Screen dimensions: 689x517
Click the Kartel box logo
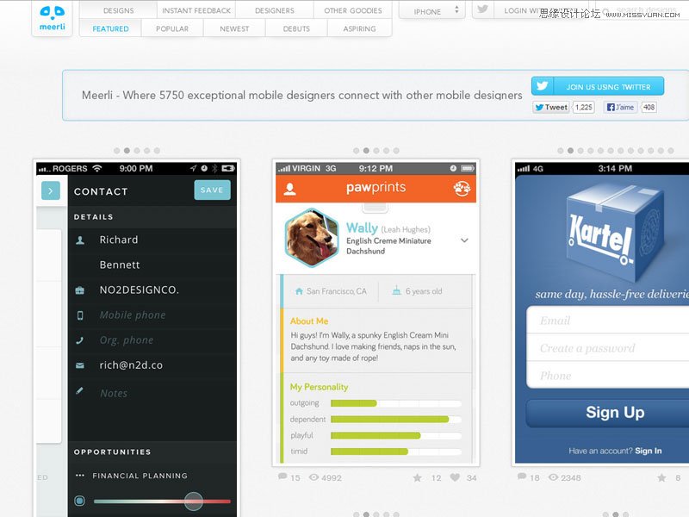tap(613, 232)
